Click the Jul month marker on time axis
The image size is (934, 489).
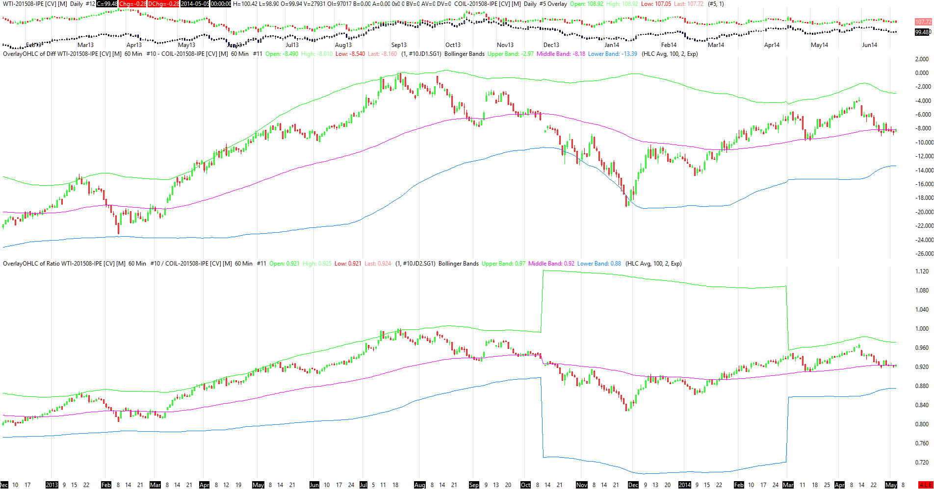(x=363, y=485)
